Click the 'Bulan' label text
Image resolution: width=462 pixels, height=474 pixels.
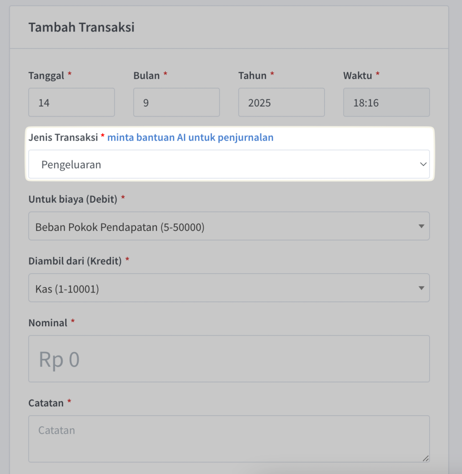(146, 76)
